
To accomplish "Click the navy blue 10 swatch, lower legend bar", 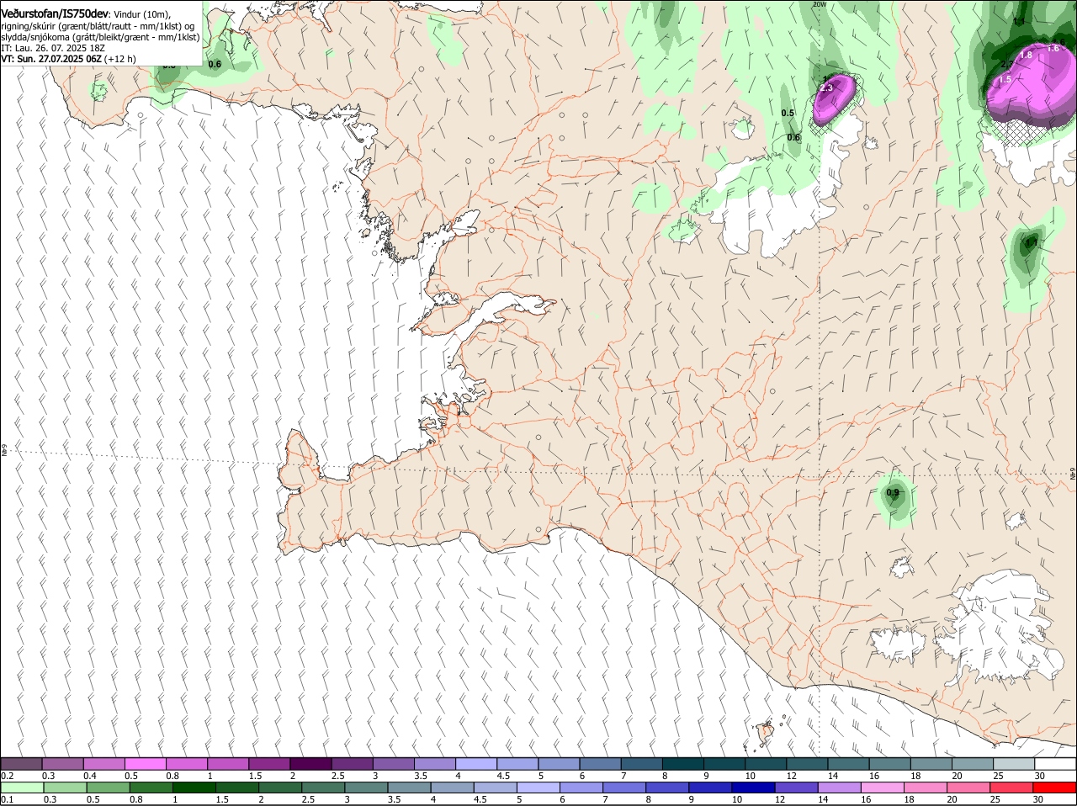I will [753, 787].
